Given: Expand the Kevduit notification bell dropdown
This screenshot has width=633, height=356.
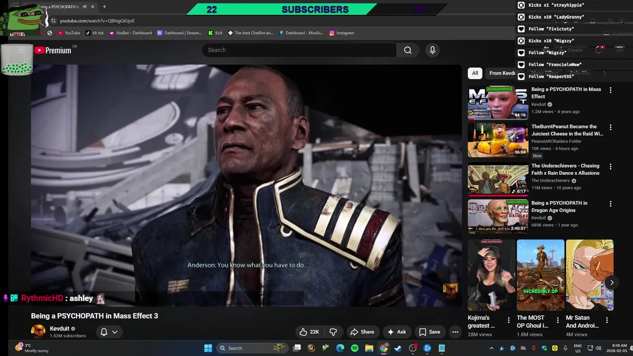Looking at the screenshot, I should 109,332.
